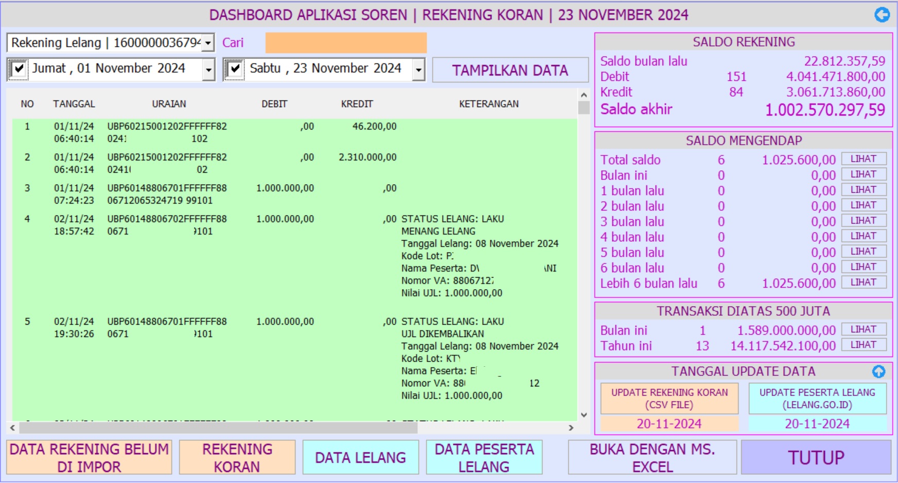Open the Rekening Lelang account dropdown
This screenshot has width=898, height=483.
(x=208, y=43)
